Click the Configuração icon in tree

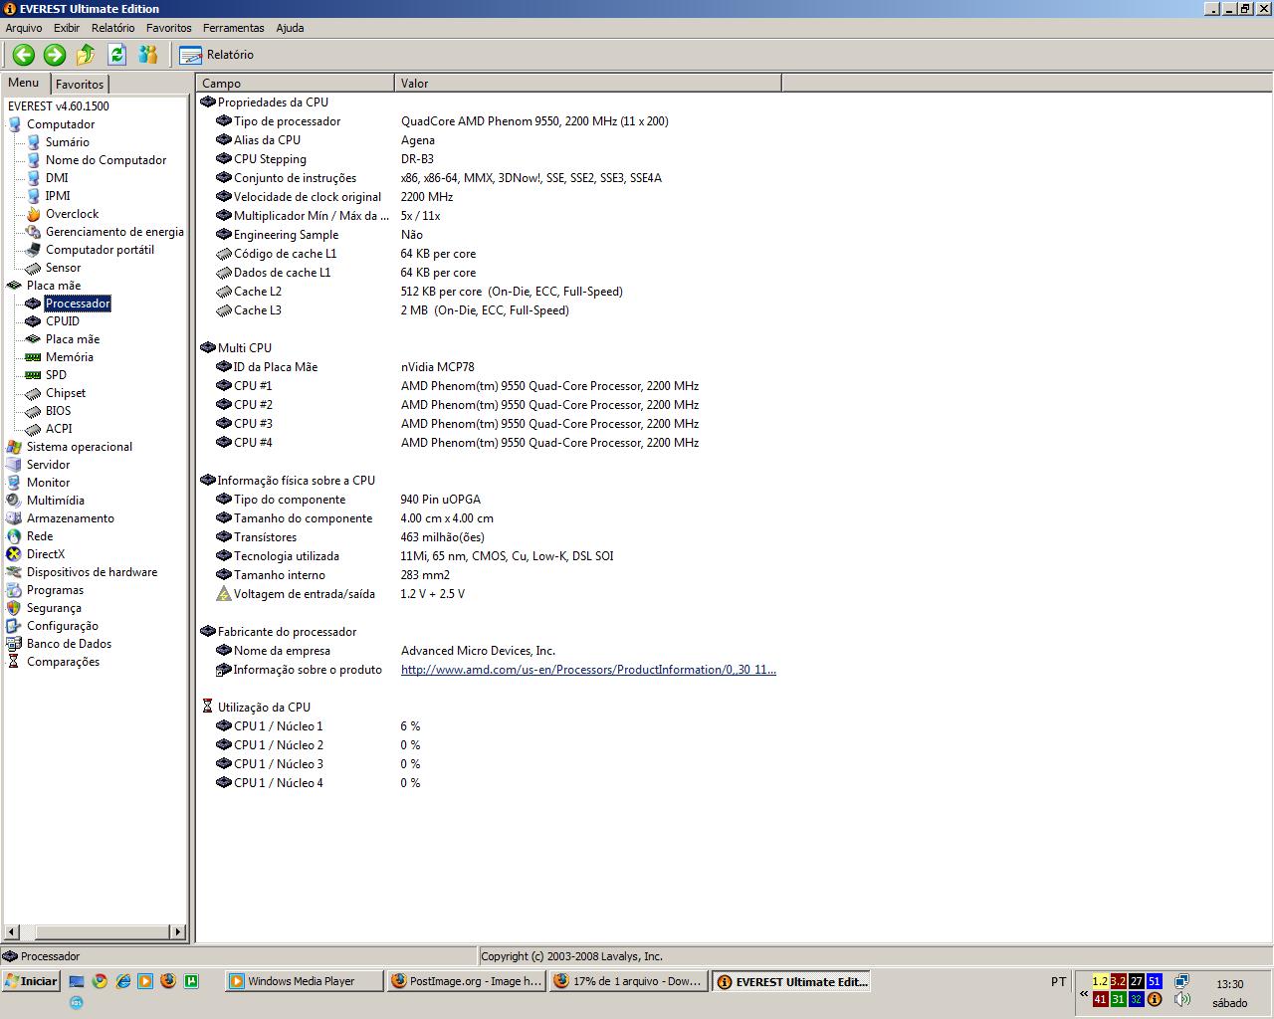pos(14,626)
